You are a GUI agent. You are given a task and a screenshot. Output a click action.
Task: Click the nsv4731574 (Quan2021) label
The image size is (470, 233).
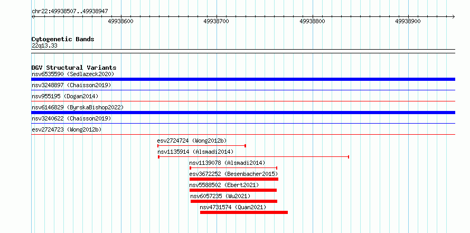(233, 207)
